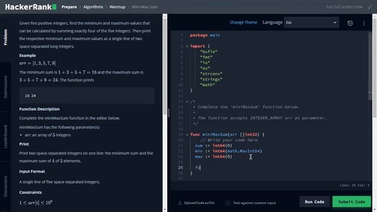Click the panel splitter handle
Screen dimensions: 377x212
tap(169, 112)
